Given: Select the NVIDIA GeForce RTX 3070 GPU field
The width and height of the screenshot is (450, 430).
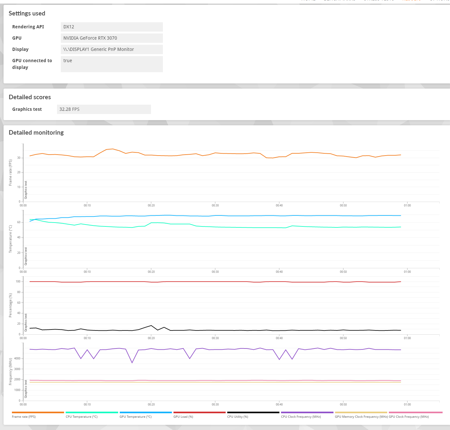Looking at the screenshot, I should tap(112, 38).
